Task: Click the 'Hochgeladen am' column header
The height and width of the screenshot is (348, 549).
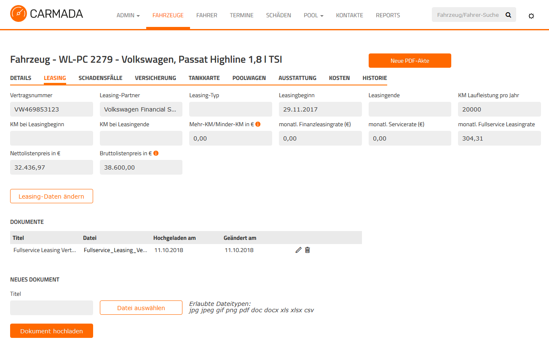Action: [x=174, y=238]
